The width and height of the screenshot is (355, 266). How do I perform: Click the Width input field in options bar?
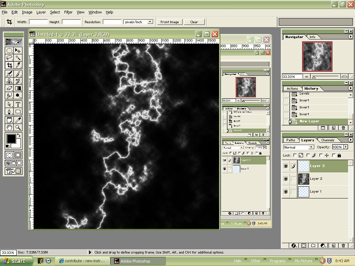(39, 21)
